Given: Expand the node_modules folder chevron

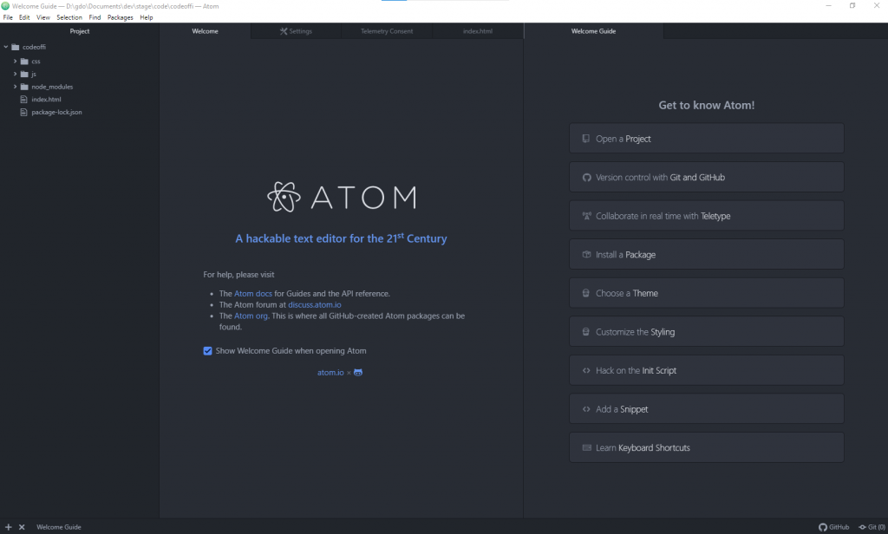Looking at the screenshot, I should pyautogui.click(x=16, y=87).
